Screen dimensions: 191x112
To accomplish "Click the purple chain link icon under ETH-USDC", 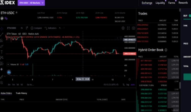I will 6,18.
